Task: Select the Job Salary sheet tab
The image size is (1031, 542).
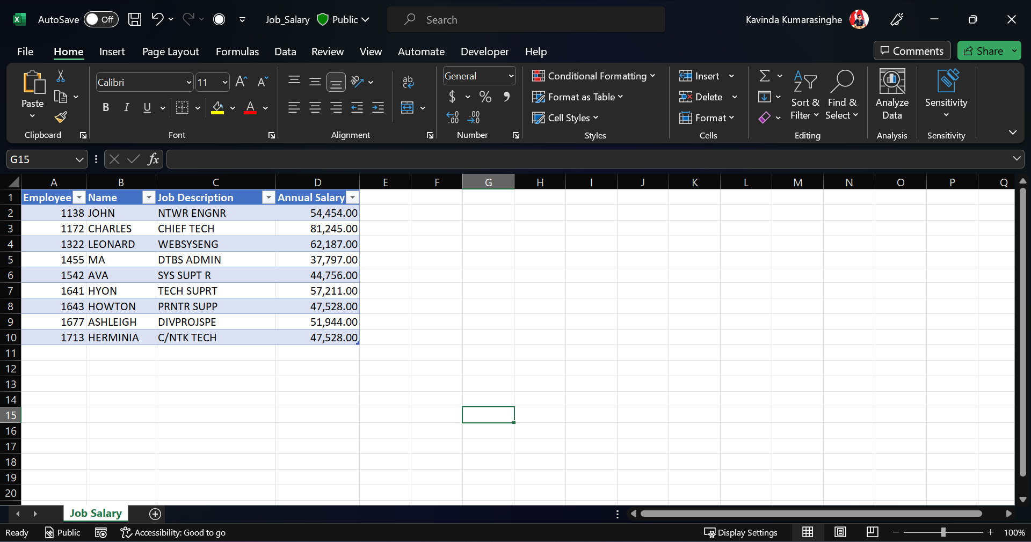Action: tap(96, 514)
